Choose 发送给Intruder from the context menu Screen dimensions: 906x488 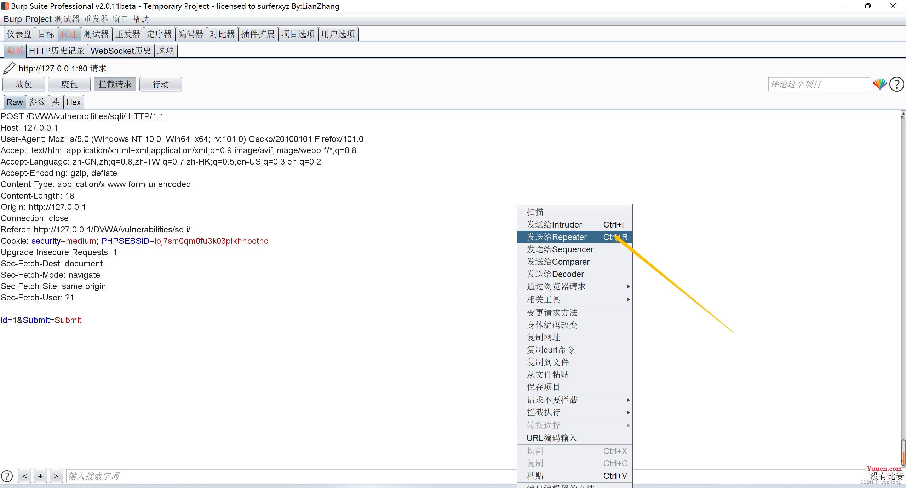click(575, 224)
